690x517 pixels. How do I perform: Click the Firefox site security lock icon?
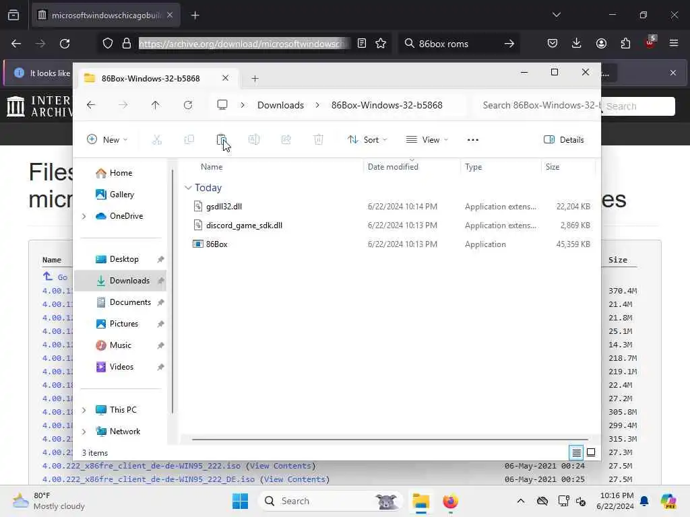point(126,44)
